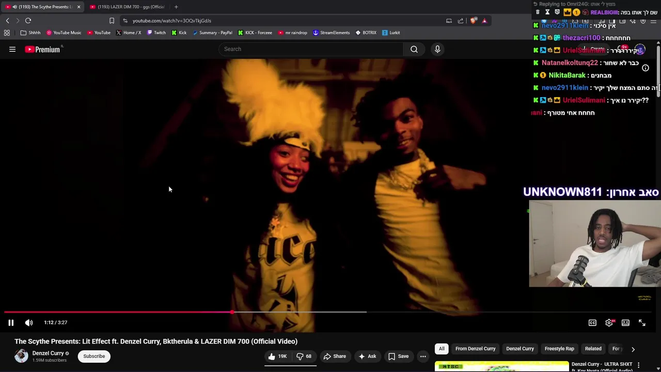This screenshot has height=372, width=661.
Task: Open the Lurkit bookmark
Action: click(x=391, y=33)
